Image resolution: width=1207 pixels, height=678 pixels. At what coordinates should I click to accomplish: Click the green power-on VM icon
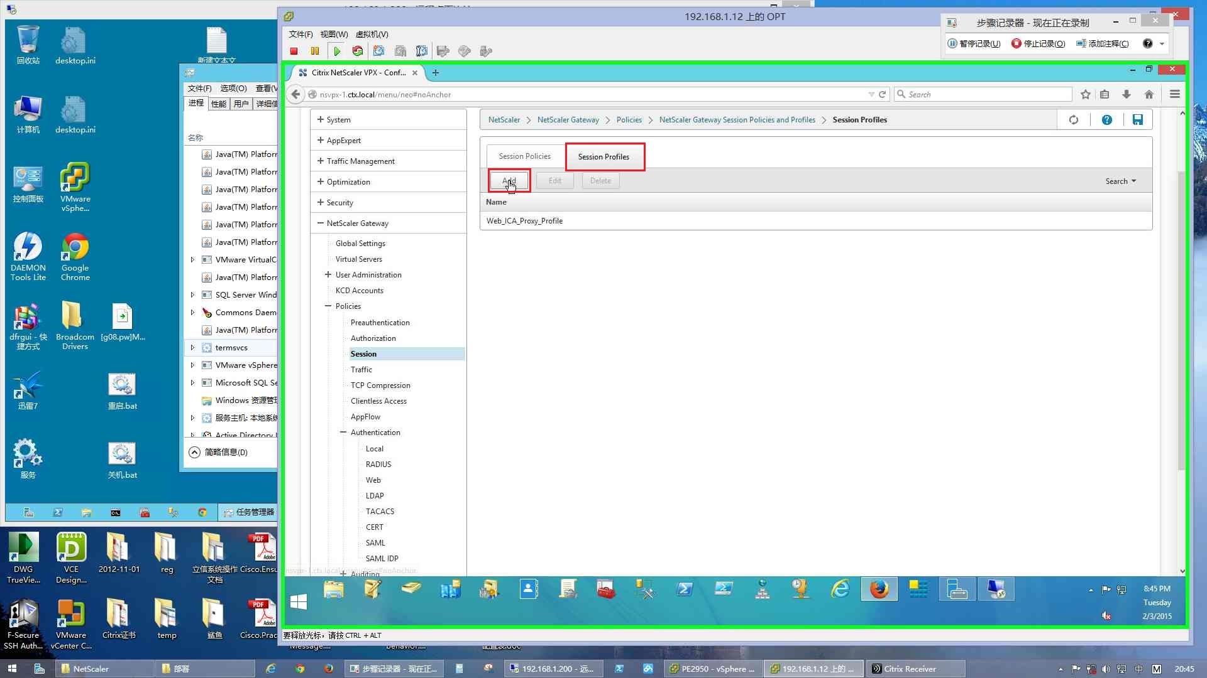(x=337, y=51)
